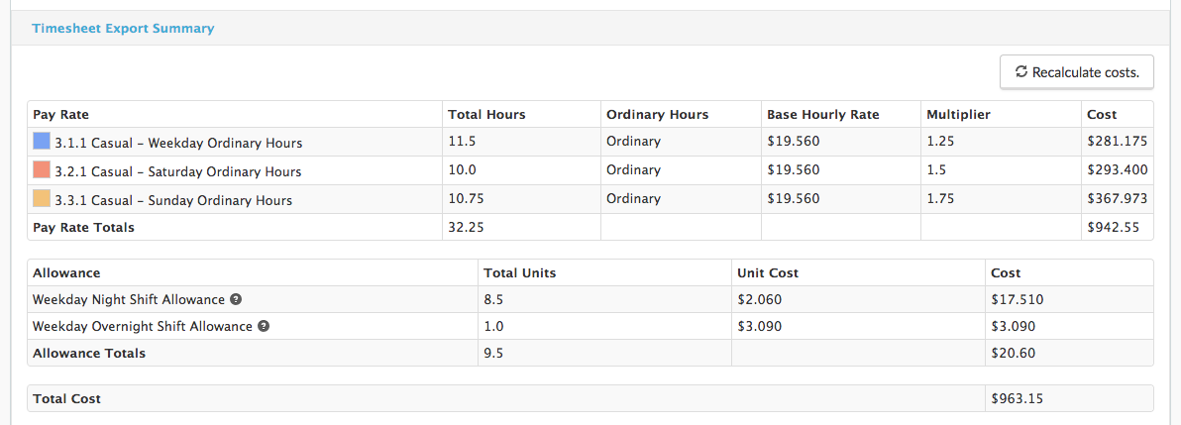This screenshot has height=425, width=1181.
Task: Click the Pay Rate Totals row label
Action: [x=83, y=227]
